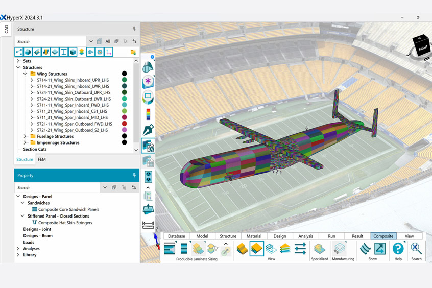Viewport: 432px width, 288px height.
Task: Click the Help icon in the ribbon
Action: tap(398, 249)
